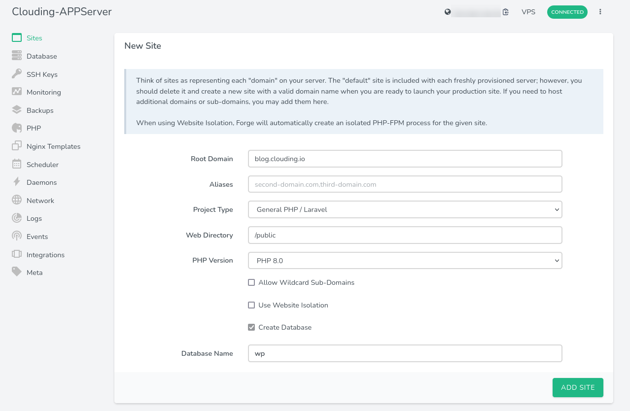Open the Meta page
The height and width of the screenshot is (411, 630).
pos(35,273)
